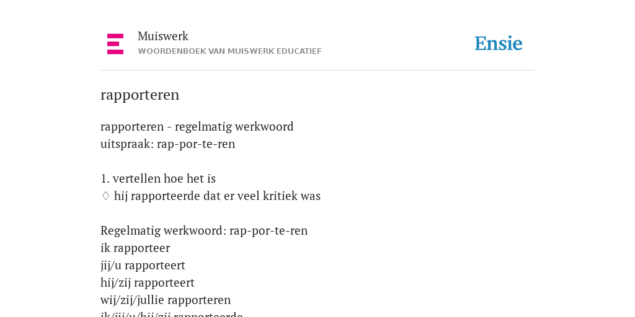Click the conjugation 'hij/zij rapporteert'
The width and height of the screenshot is (635, 317).
(x=148, y=282)
